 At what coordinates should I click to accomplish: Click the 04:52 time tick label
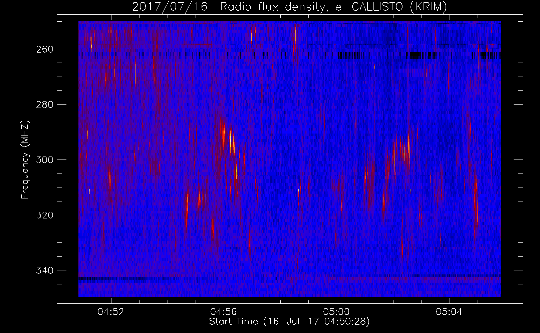[111, 312]
